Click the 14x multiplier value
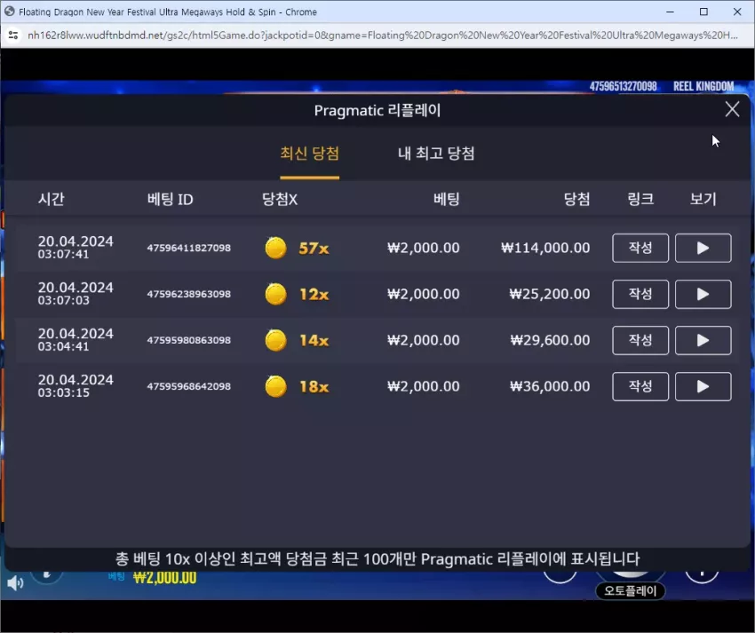Viewport: 755px width, 633px height. tap(314, 341)
